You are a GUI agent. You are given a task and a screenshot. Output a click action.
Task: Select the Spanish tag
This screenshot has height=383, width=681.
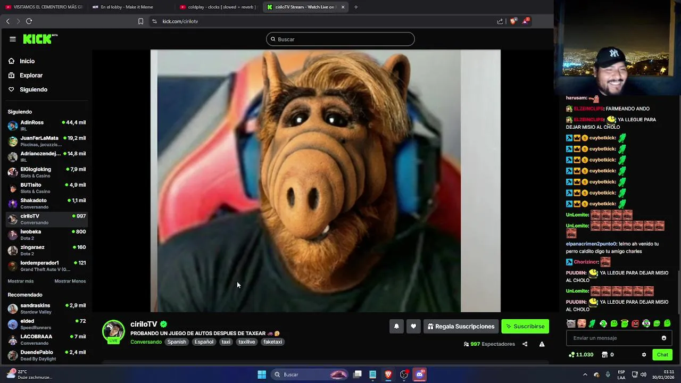177,342
